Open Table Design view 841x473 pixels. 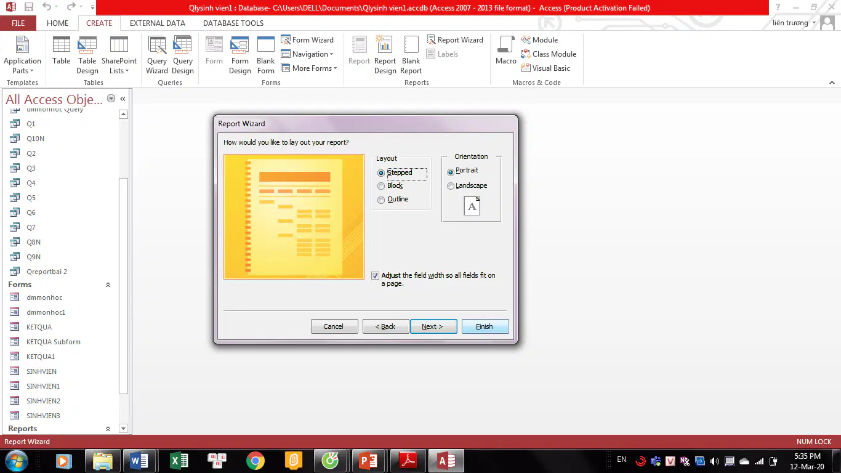coord(87,55)
